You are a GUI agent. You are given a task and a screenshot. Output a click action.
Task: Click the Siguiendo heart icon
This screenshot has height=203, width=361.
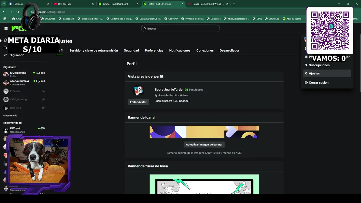(x=5, y=55)
